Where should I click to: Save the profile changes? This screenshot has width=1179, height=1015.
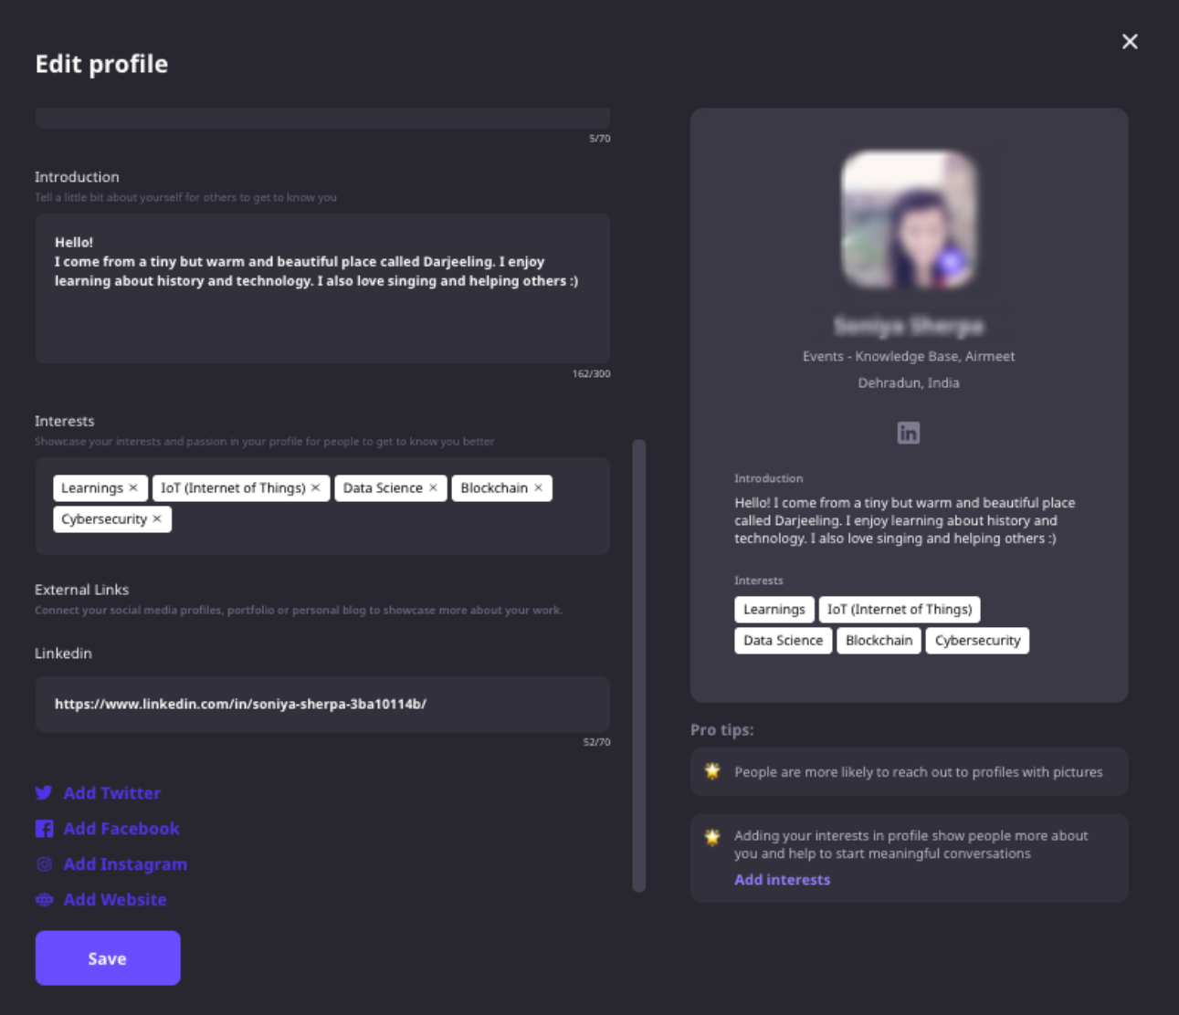point(108,958)
